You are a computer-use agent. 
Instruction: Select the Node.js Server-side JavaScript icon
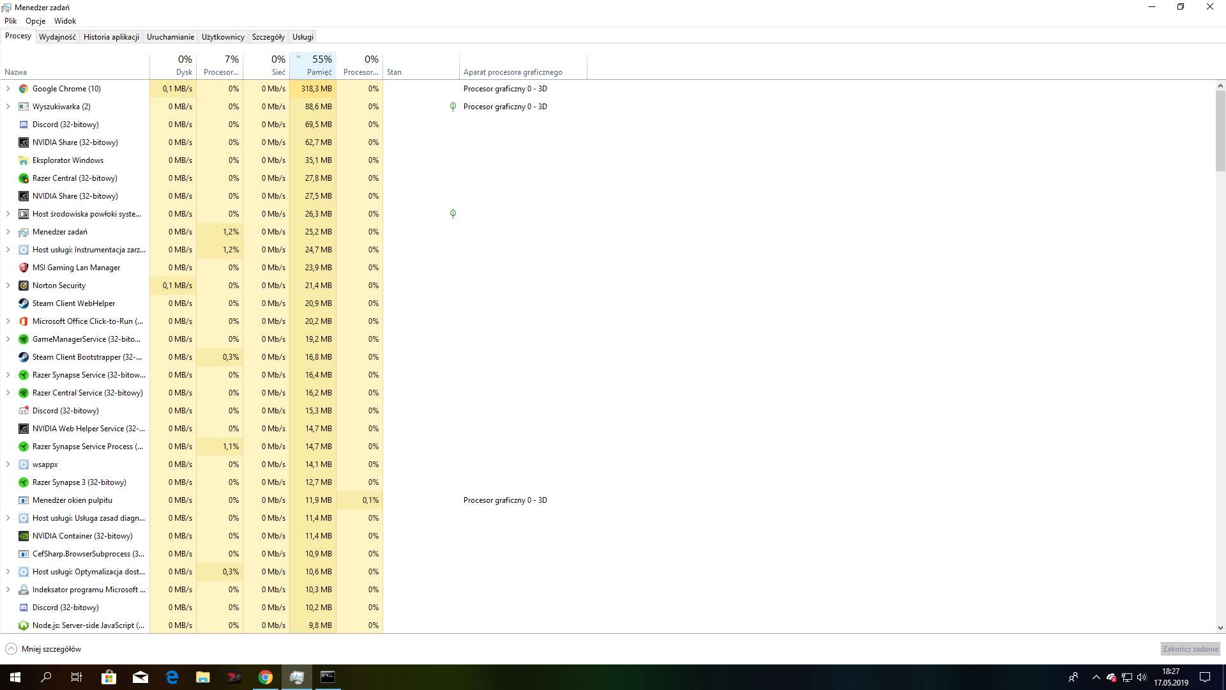24,625
